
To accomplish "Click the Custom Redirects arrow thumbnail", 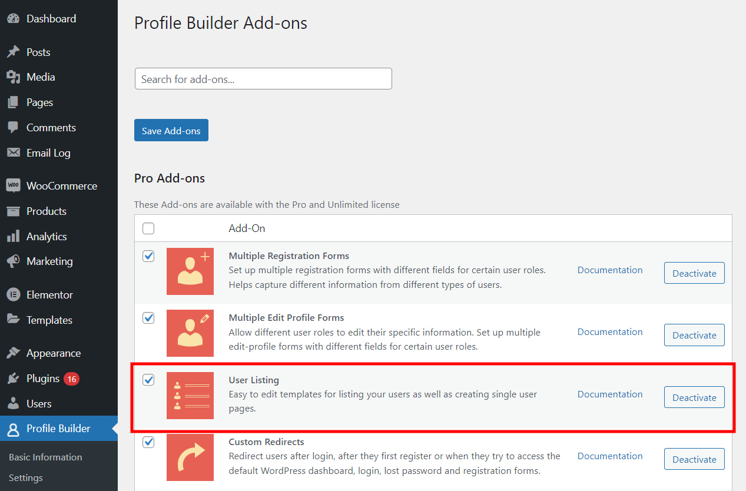I will pyautogui.click(x=190, y=457).
